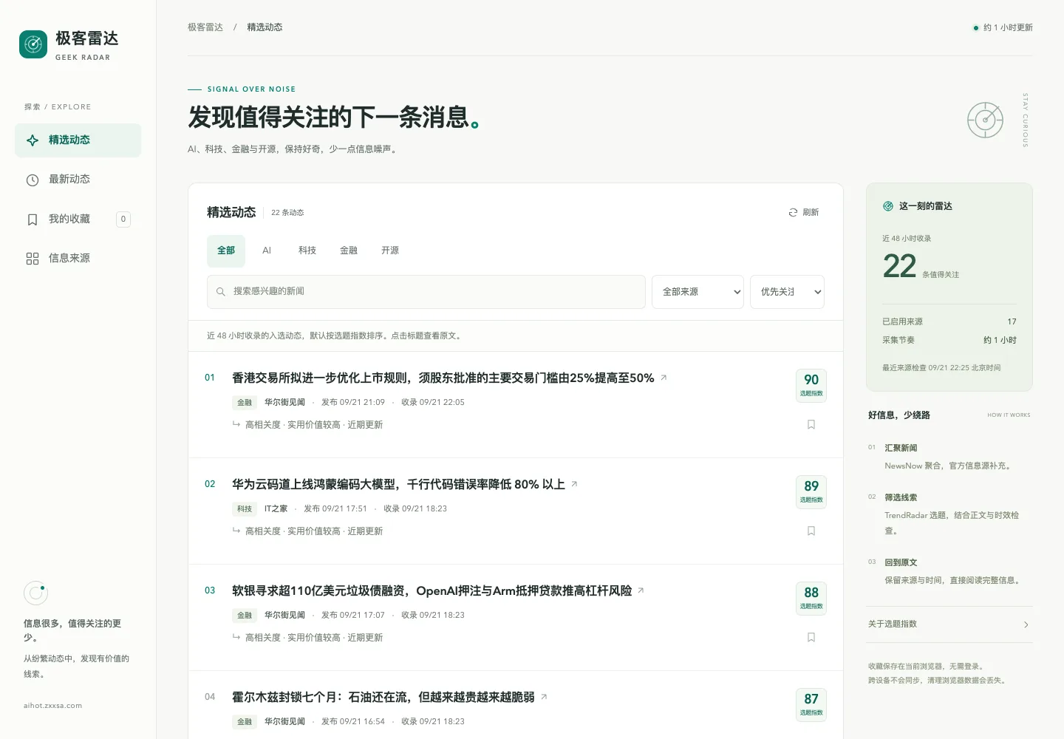Click the sidebar spinner circle icon
Screen dimensions: 1064x739
point(35,593)
